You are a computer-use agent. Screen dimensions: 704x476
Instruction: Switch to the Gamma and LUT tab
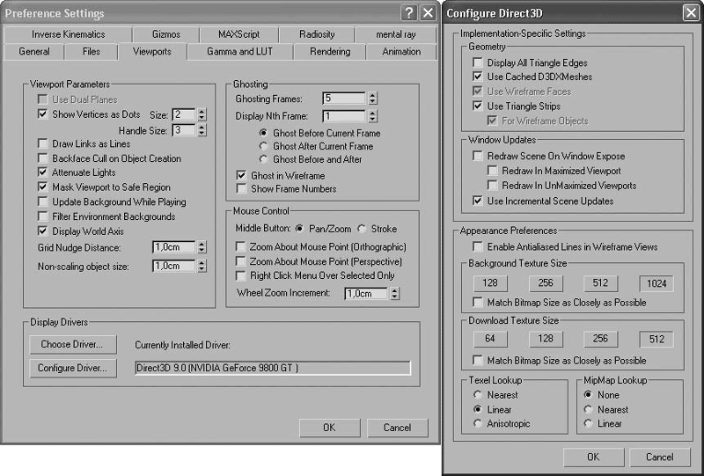click(240, 52)
